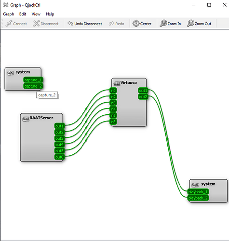Select RAATServer out4 port
The image size is (229, 241).
point(59,145)
